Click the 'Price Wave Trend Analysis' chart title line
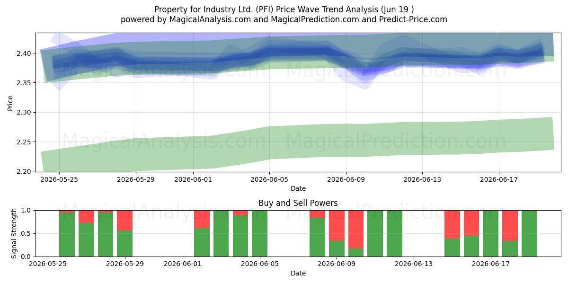The width and height of the screenshot is (568, 284). pyautogui.click(x=284, y=9)
